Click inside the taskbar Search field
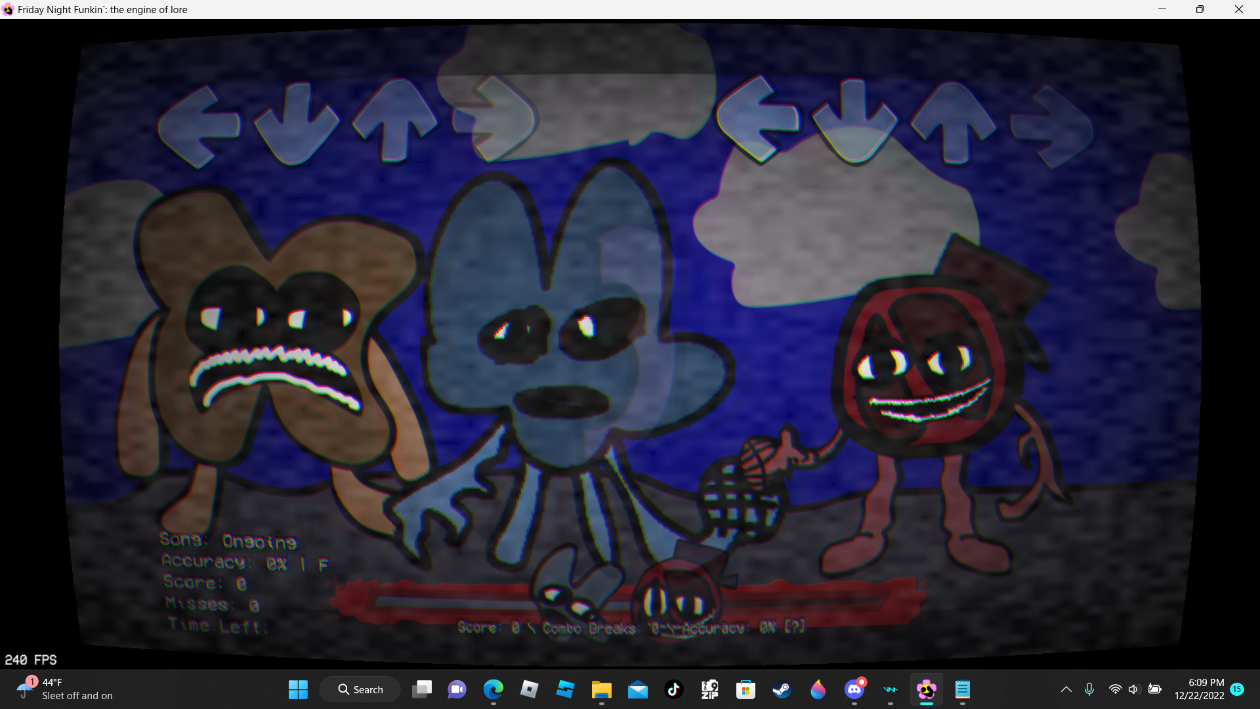Image resolution: width=1260 pixels, height=709 pixels. tap(360, 689)
